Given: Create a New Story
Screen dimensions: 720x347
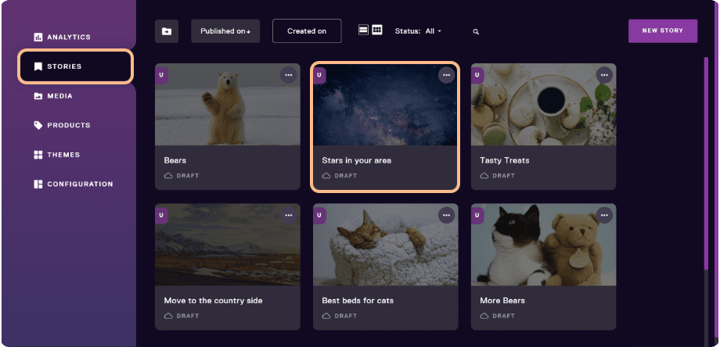Looking at the screenshot, I should [x=663, y=30].
